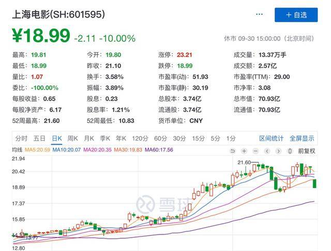Select the 年K chart tab
Viewport: 331px width, 251px height.
(x=121, y=138)
